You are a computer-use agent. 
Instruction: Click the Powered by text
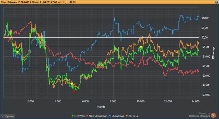(205, 113)
